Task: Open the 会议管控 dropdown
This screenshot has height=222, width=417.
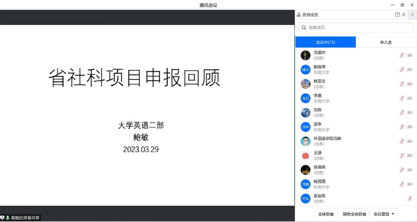Action: coord(384,214)
